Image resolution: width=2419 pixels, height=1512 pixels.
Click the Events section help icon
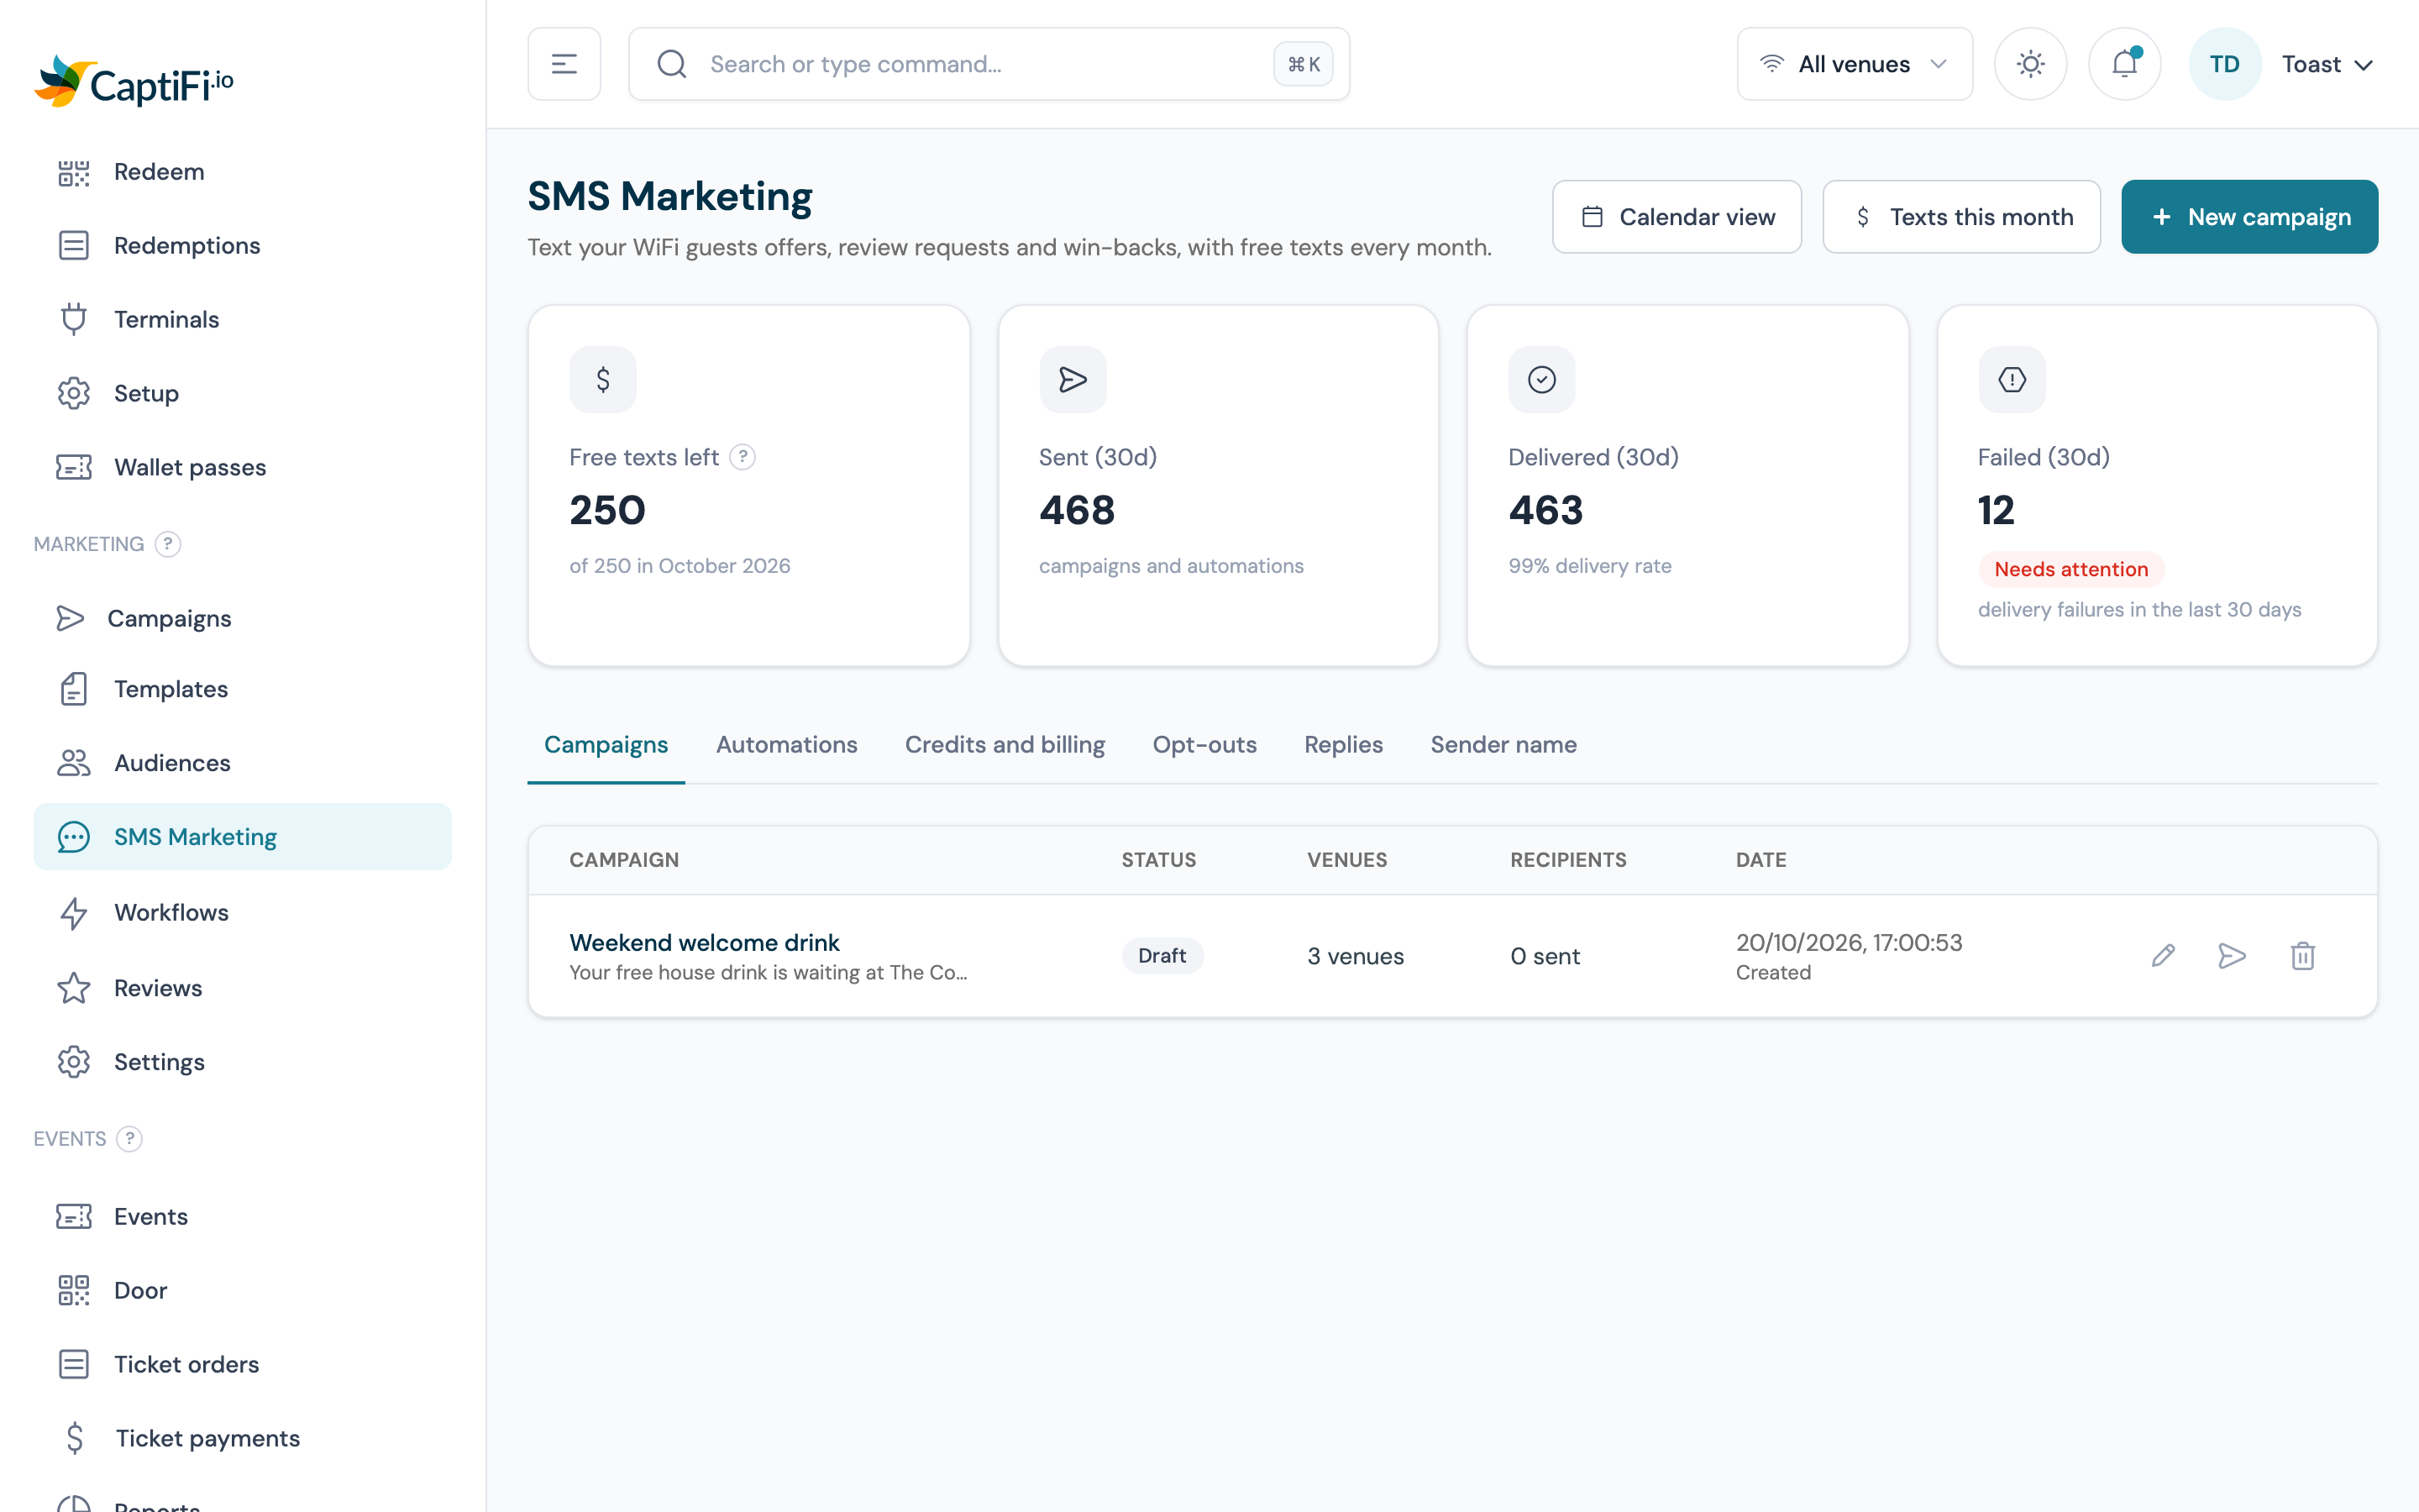129,1139
